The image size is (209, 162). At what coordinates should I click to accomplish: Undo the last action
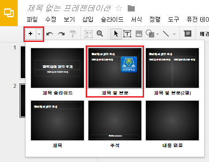pyautogui.click(x=49, y=34)
